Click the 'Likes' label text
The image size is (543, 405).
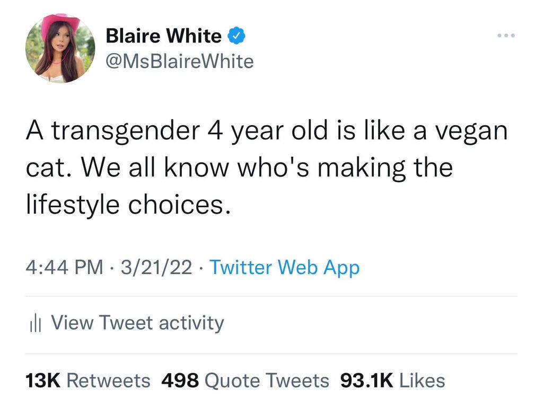tap(422, 380)
